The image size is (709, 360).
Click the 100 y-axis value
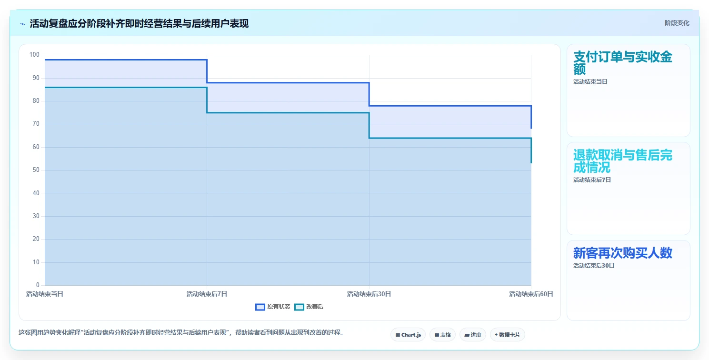pos(34,55)
